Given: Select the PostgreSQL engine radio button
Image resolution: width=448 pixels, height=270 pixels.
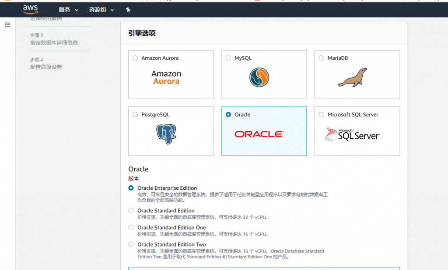Looking at the screenshot, I should 135,115.
